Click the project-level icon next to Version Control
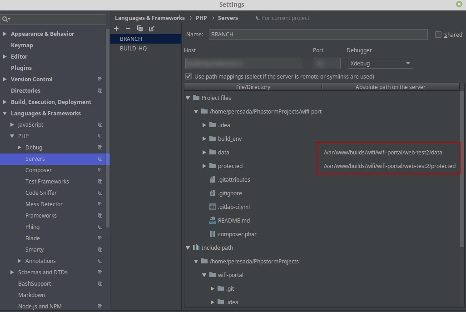 pyautogui.click(x=100, y=79)
